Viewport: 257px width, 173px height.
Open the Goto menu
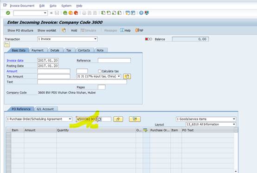pos(53,6)
